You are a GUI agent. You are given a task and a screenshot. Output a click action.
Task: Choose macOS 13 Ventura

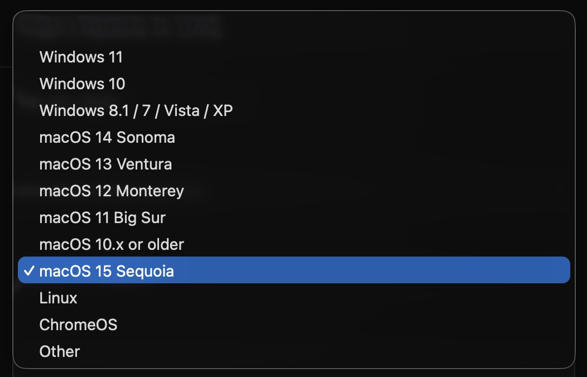(x=105, y=164)
